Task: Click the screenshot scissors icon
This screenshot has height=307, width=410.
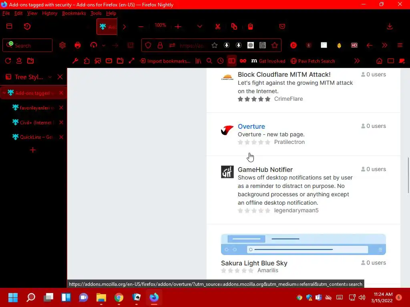Action: (98, 61)
